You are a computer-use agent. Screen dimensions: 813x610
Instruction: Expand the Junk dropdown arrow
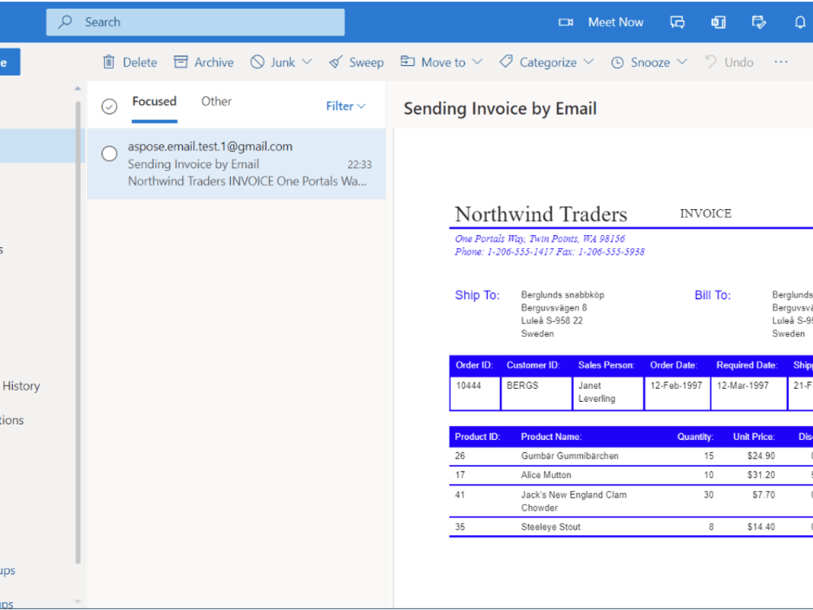tap(307, 62)
